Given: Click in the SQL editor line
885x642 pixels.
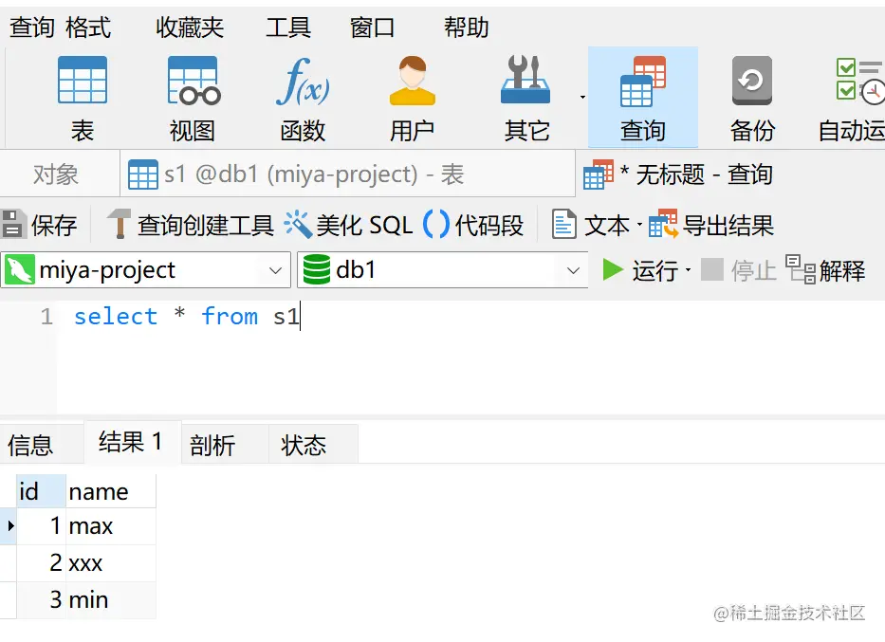Looking at the screenshot, I should [469, 317].
